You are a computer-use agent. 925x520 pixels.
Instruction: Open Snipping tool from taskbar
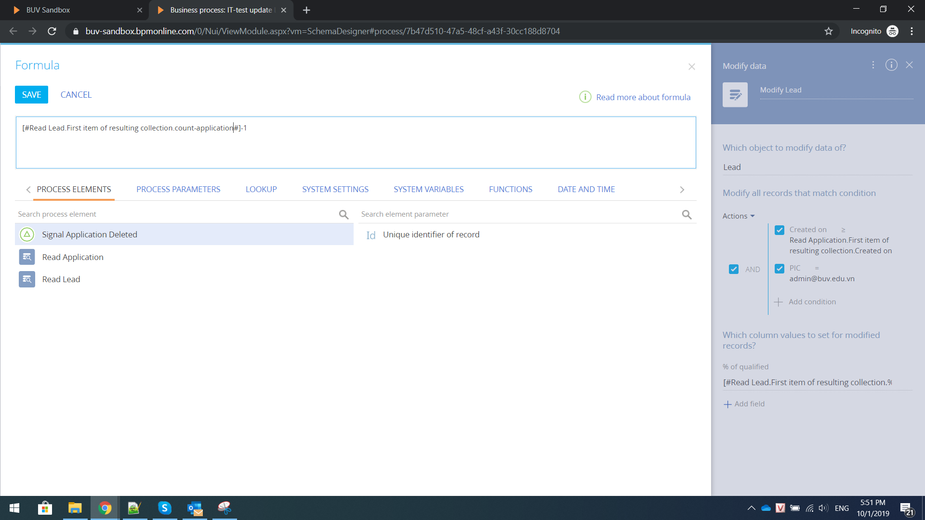tap(225, 508)
